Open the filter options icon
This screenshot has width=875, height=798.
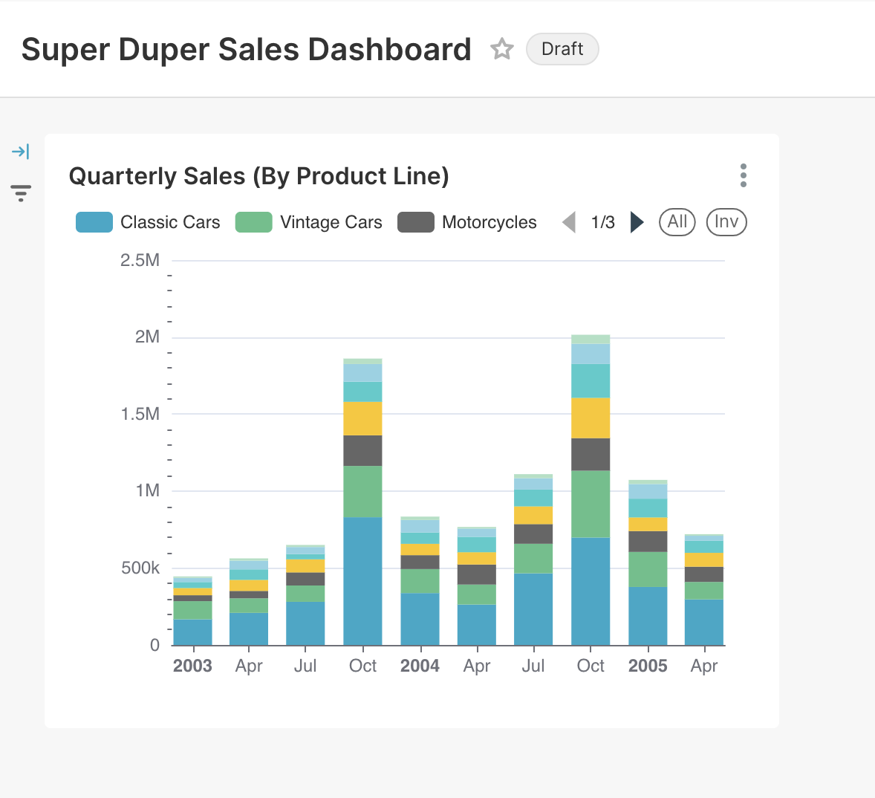[22, 193]
